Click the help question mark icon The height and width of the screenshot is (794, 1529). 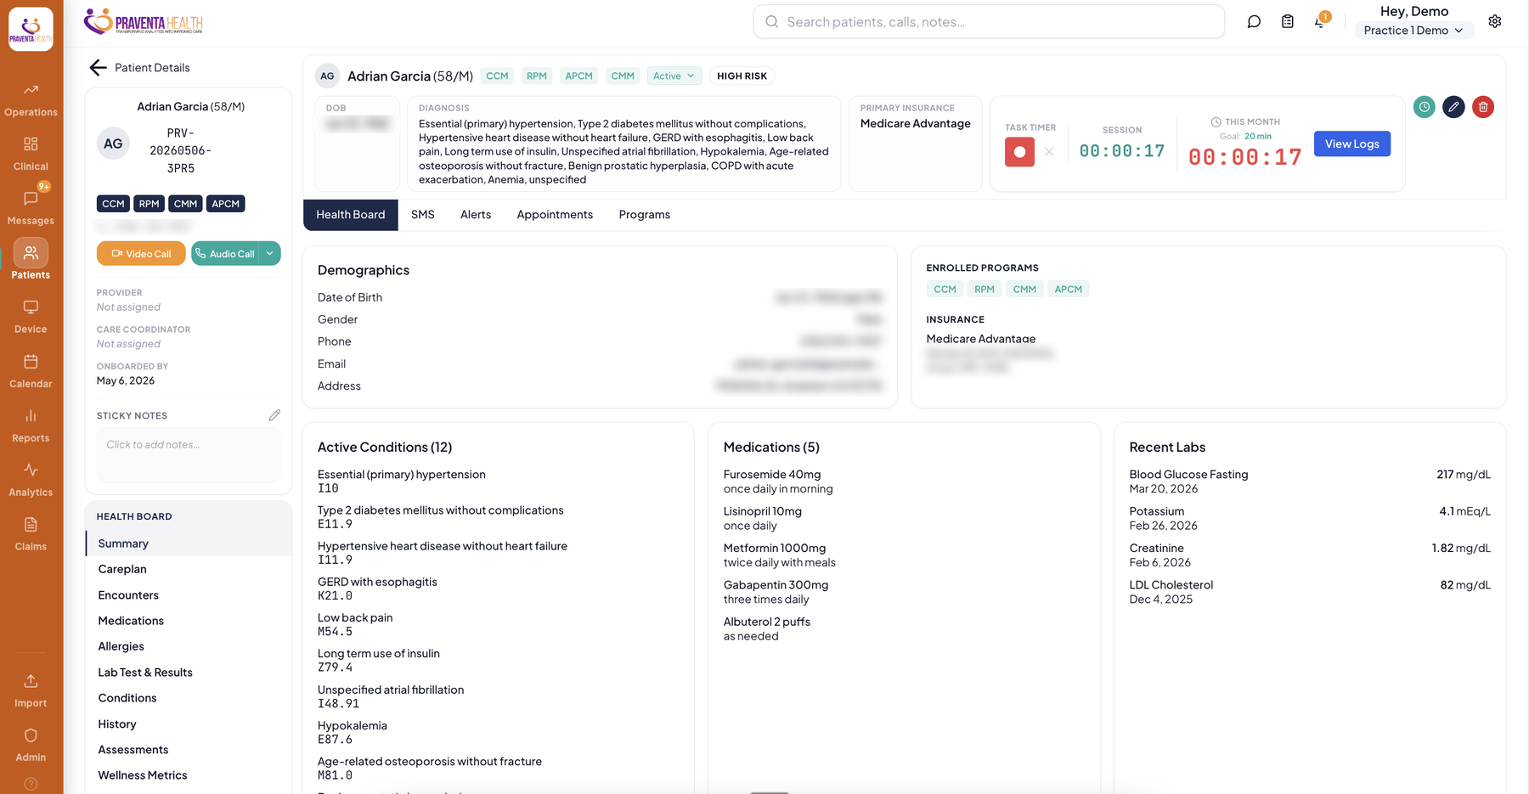pos(31,784)
